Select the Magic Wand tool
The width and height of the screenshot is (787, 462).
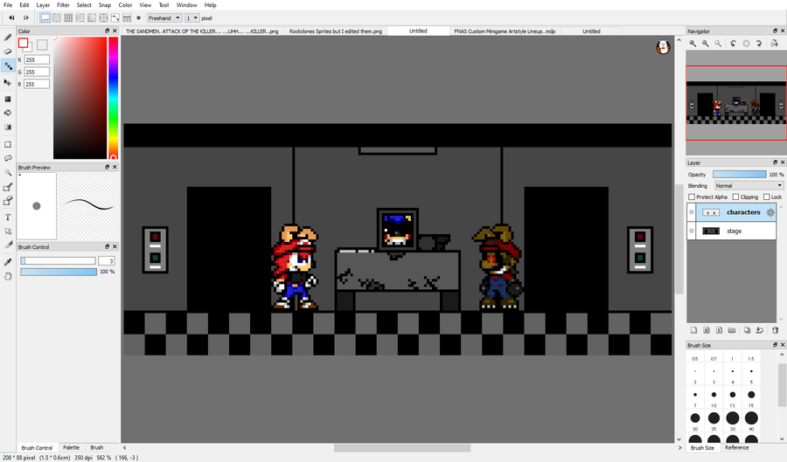(x=8, y=173)
